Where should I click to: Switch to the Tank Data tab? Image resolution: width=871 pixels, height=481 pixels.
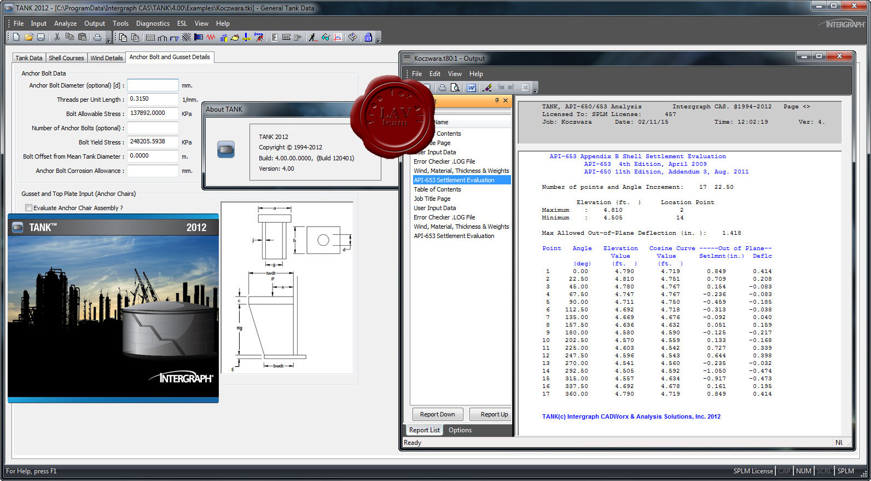pos(28,58)
